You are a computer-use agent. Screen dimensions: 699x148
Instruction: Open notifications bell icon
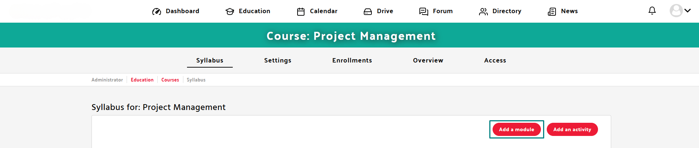[652, 11]
